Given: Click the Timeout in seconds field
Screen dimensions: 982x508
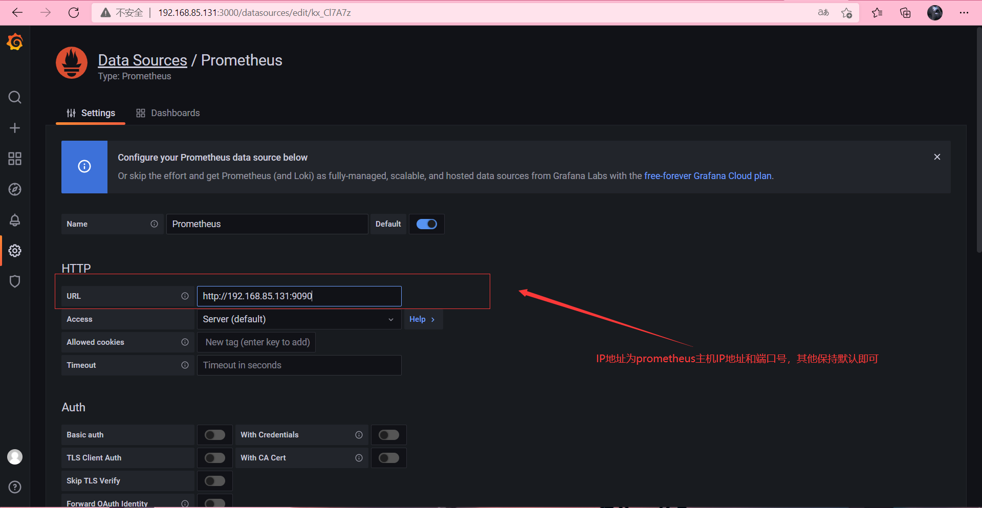Looking at the screenshot, I should (299, 365).
